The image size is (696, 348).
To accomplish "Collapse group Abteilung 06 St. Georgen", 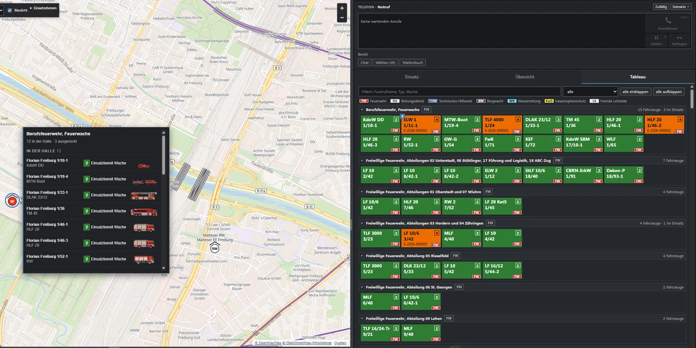I will pos(363,287).
